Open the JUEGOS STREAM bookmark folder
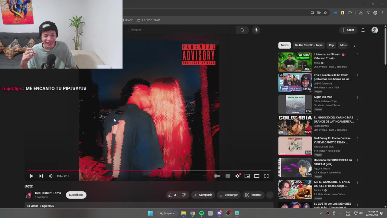Viewport: 387px width, 218px height. coord(148,20)
